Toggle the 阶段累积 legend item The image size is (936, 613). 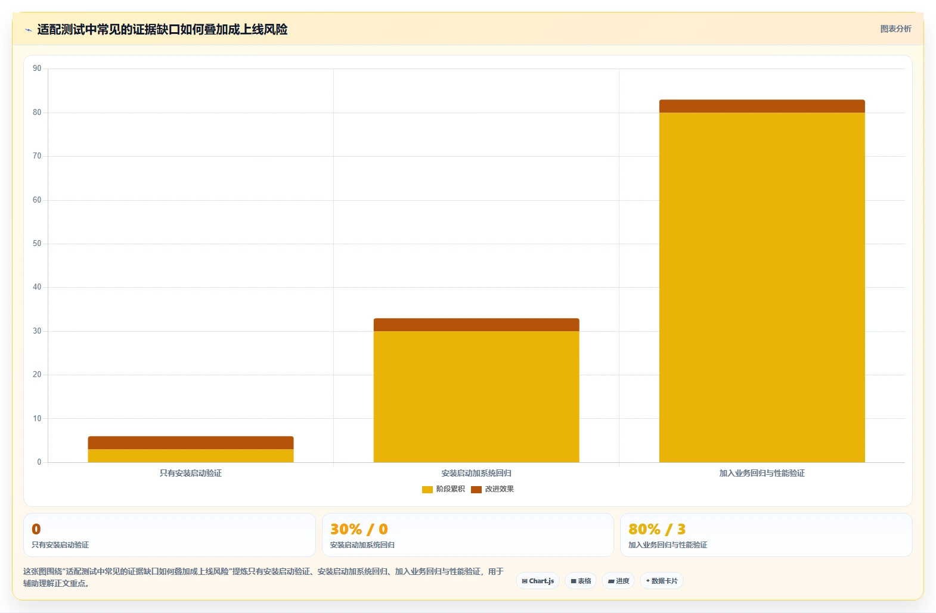[444, 489]
